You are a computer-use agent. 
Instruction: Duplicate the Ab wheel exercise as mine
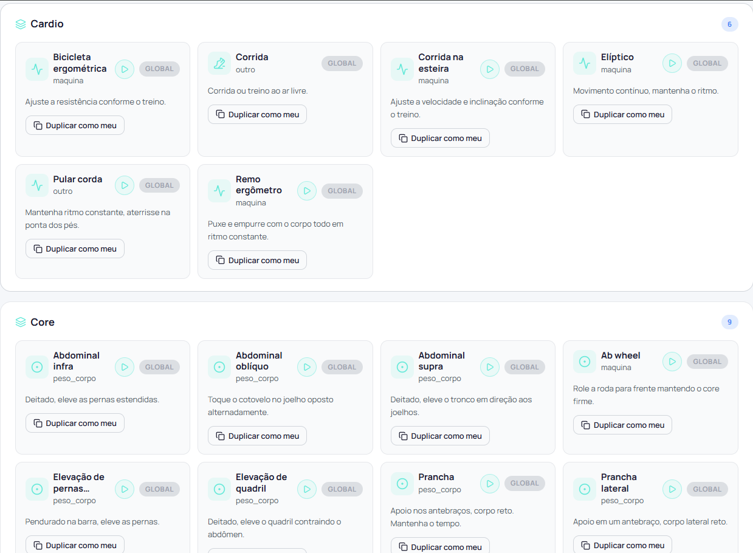coord(622,425)
